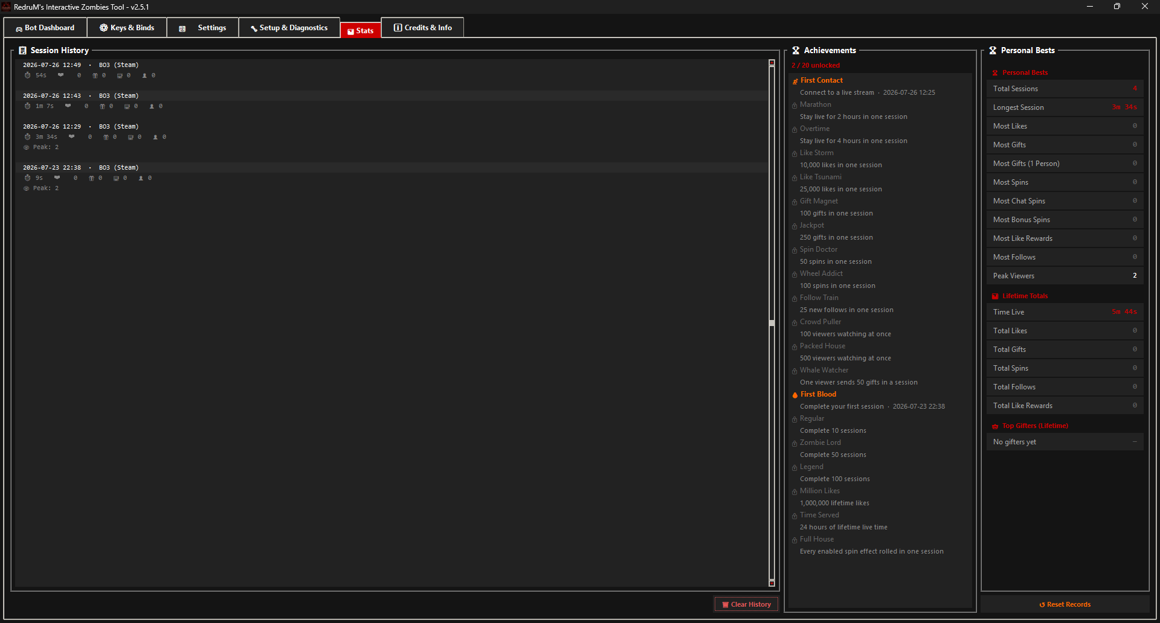Click the "No gifters yet" row
The height and width of the screenshot is (623, 1160).
click(1065, 442)
